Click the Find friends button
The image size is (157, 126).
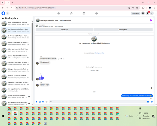(136, 13)
